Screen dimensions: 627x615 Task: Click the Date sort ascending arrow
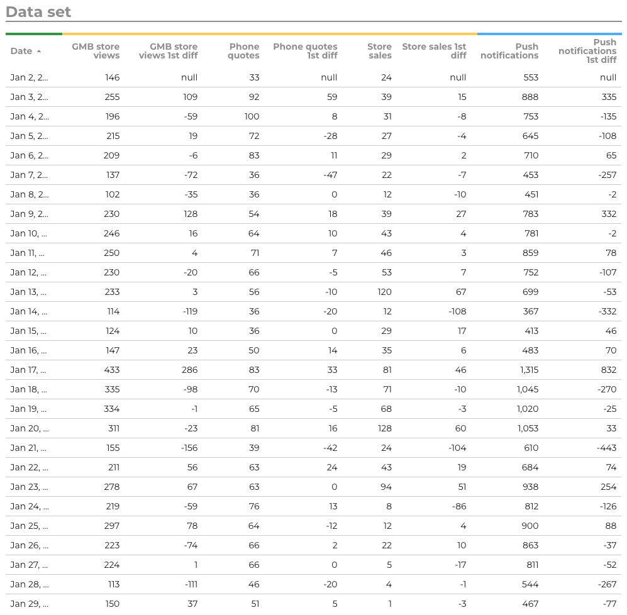(39, 51)
